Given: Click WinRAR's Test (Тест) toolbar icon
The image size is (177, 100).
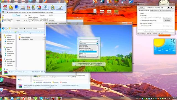Looking at the screenshot, I should pos(17,8).
